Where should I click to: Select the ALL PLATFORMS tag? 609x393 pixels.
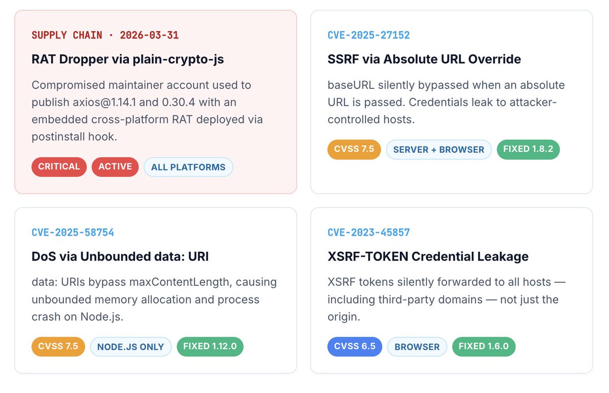[x=188, y=167]
